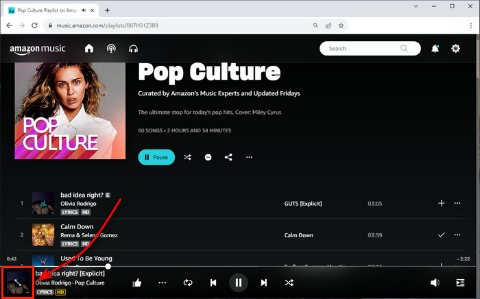Mute the Pop Culture Playlist tab audio icon

click(84, 10)
